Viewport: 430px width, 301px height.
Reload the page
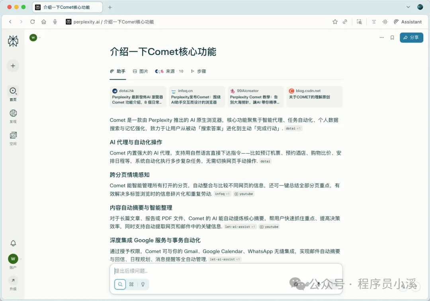click(32, 21)
